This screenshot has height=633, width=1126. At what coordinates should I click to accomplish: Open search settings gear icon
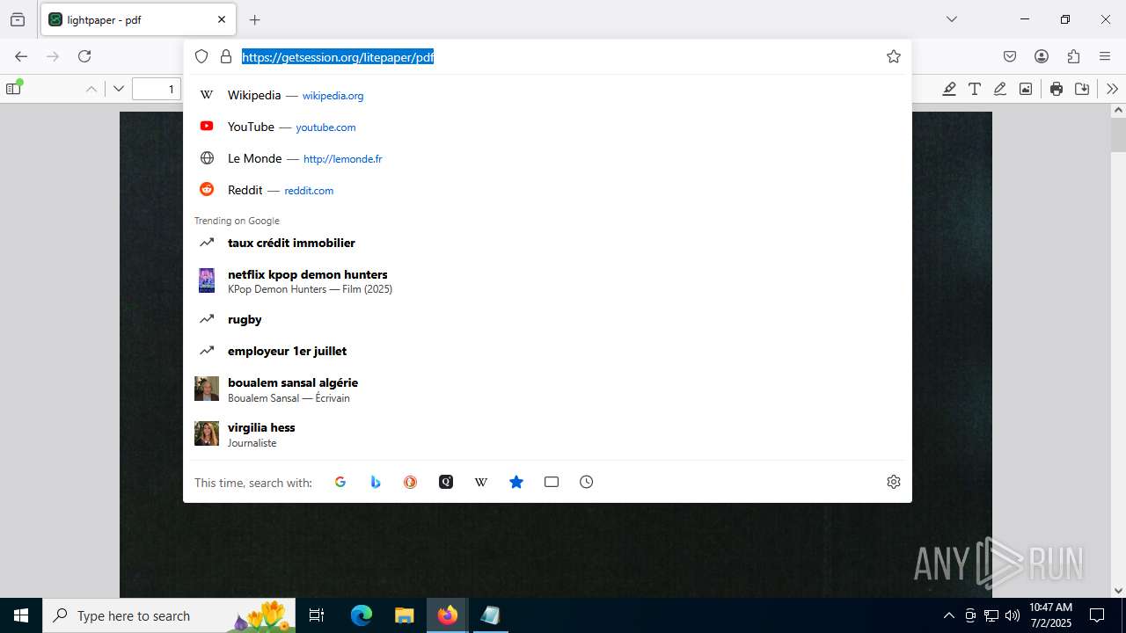coord(894,482)
